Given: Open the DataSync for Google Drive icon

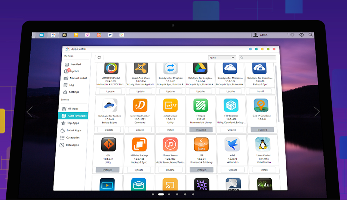Looking at the screenshot, I should [200, 68].
